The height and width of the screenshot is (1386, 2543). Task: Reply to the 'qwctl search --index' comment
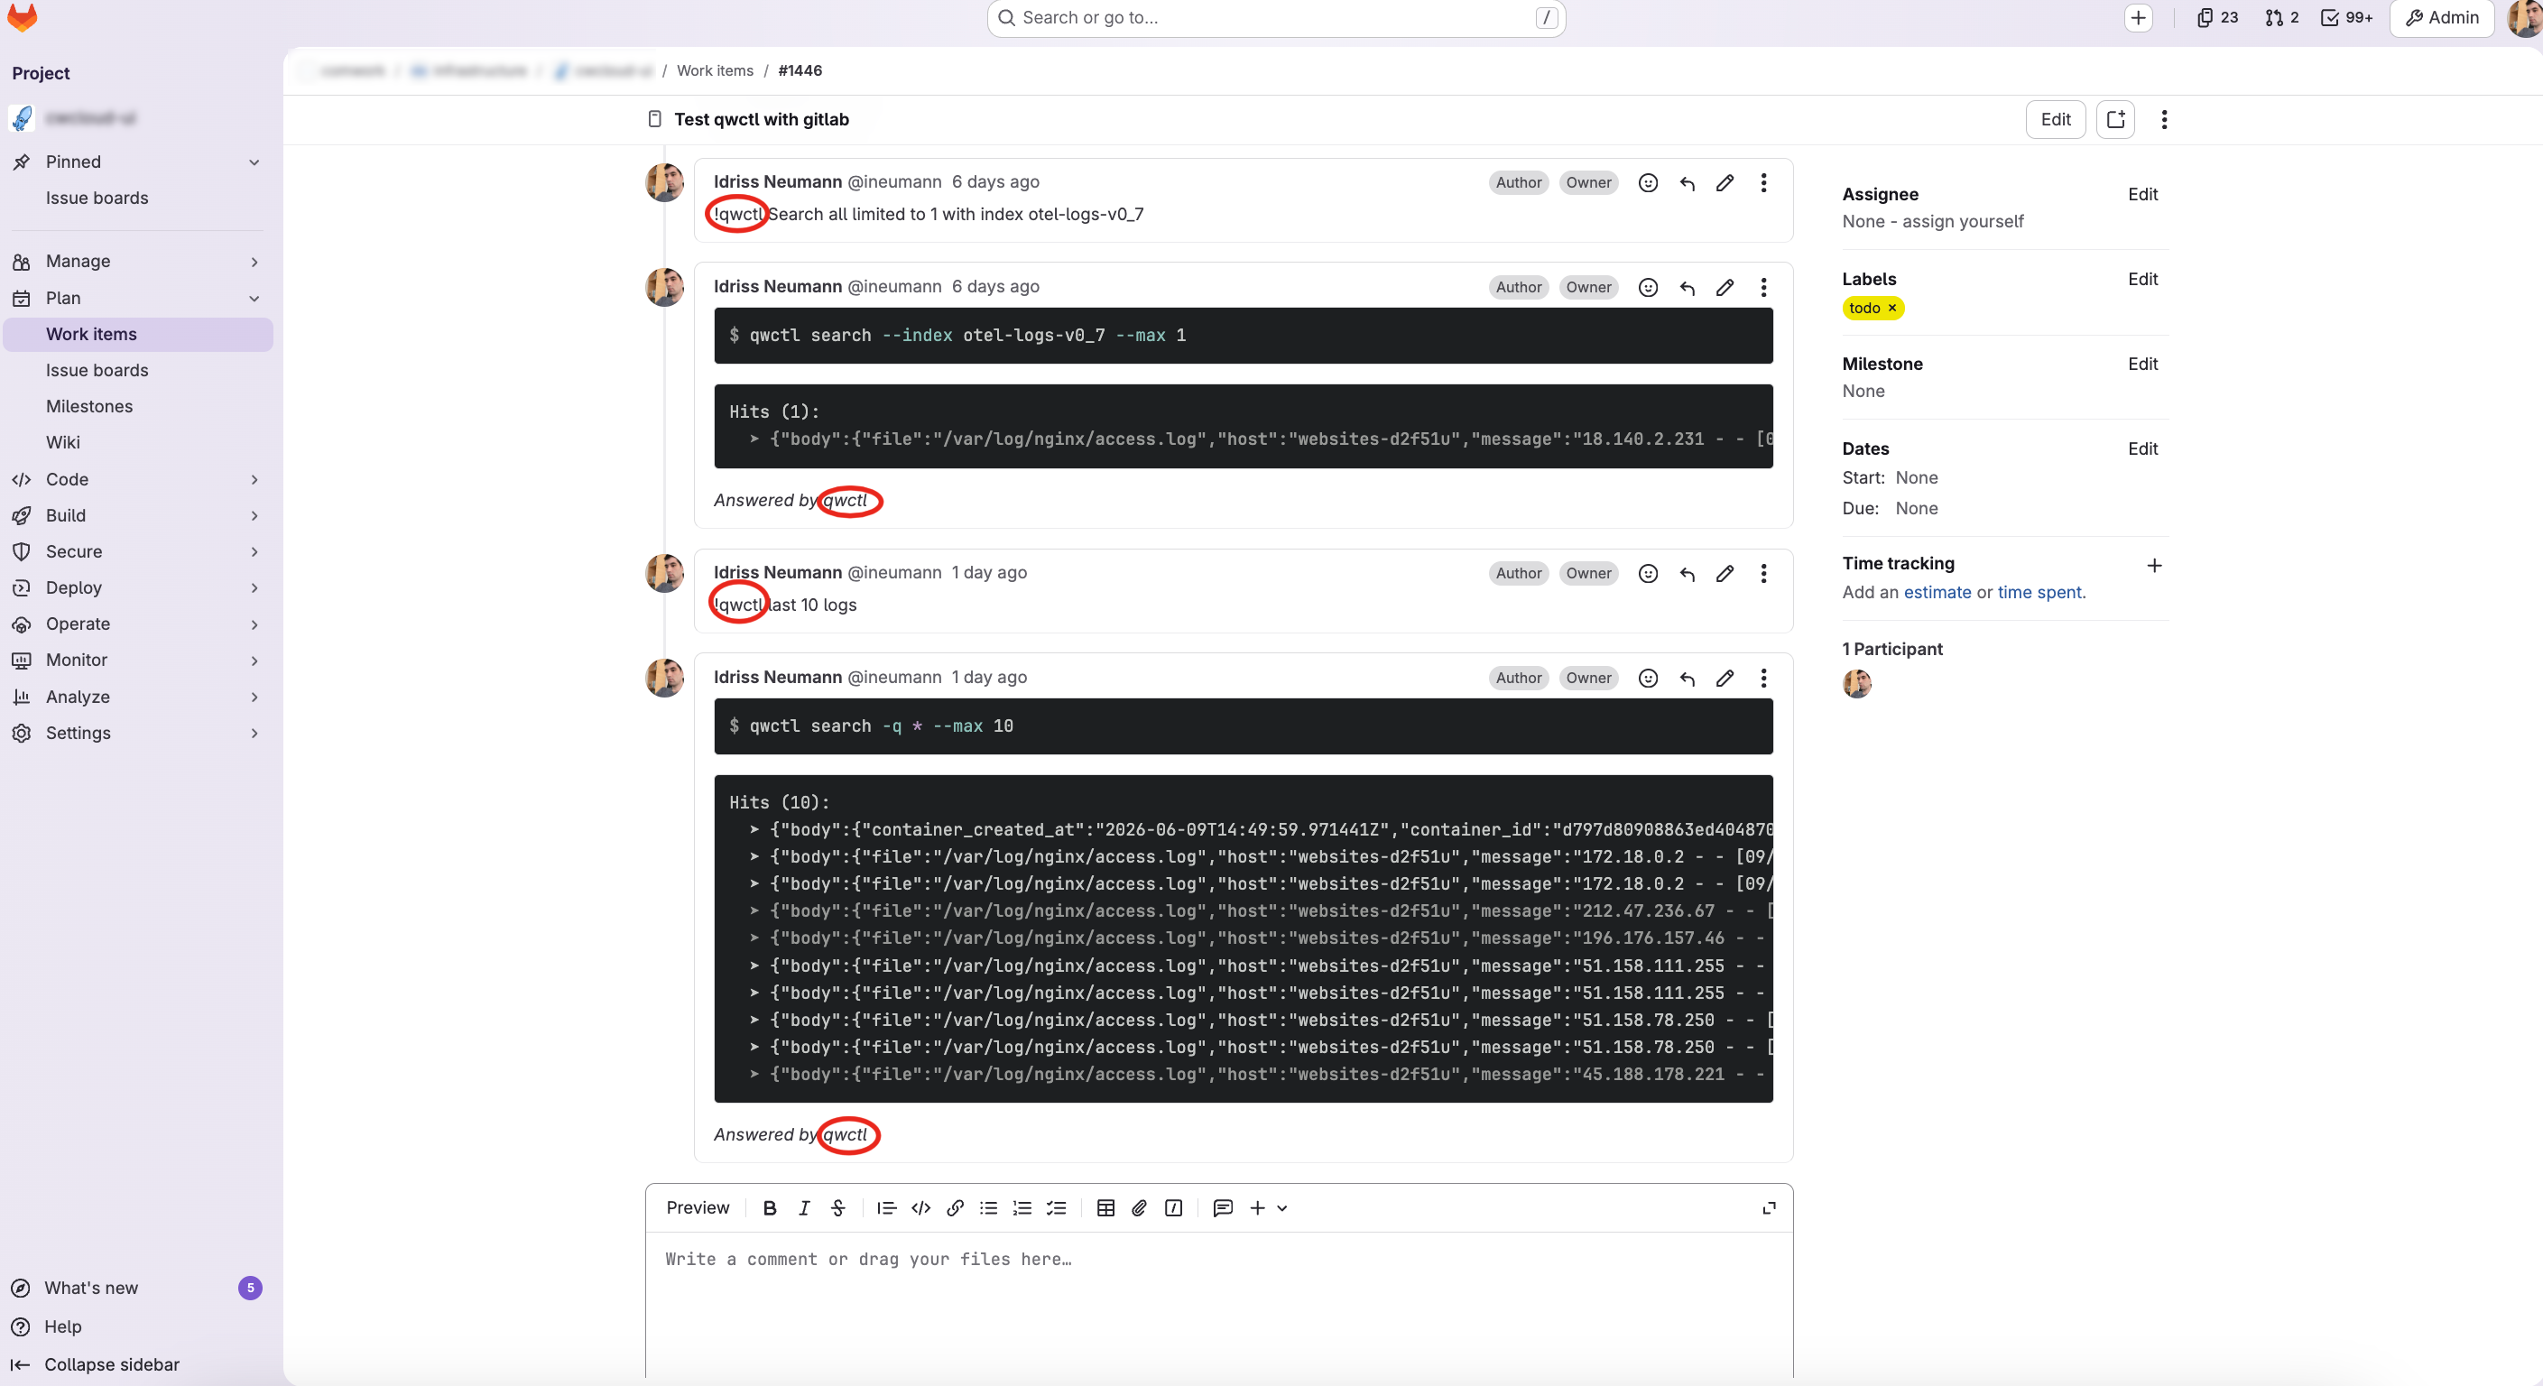pos(1688,287)
